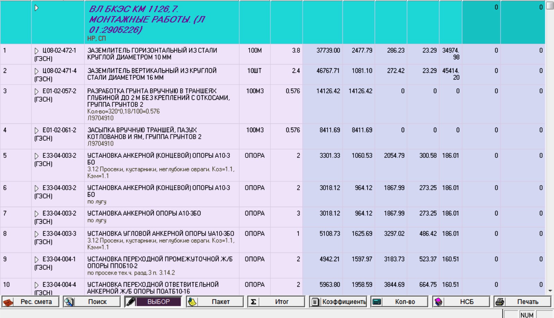Open the Пакет button
This screenshot has height=318, width=554.
coord(215,302)
